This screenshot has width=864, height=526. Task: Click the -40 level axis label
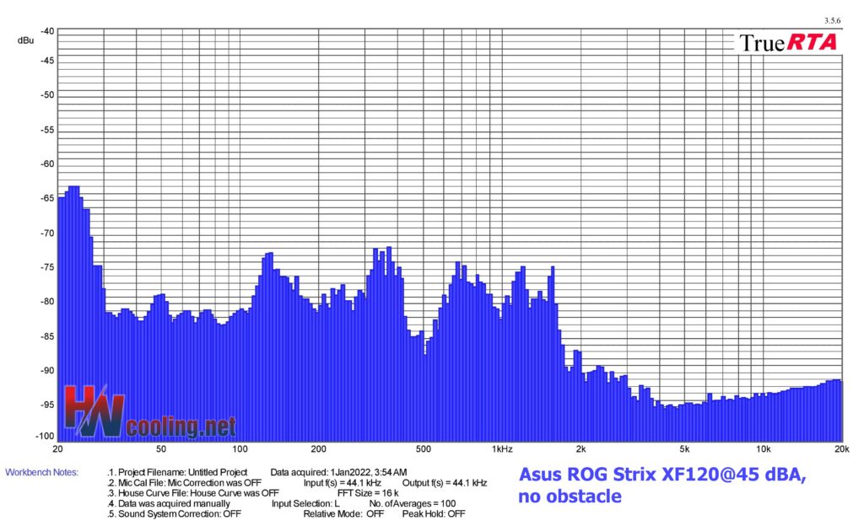46,31
